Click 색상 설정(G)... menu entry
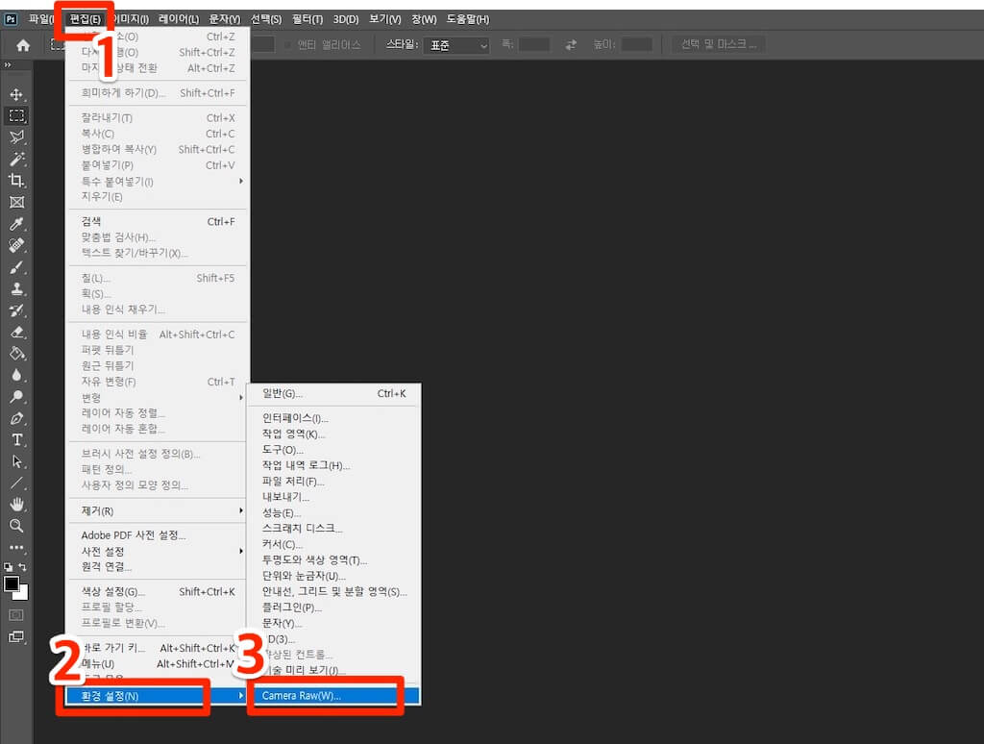The image size is (984, 744). pyautogui.click(x=157, y=592)
